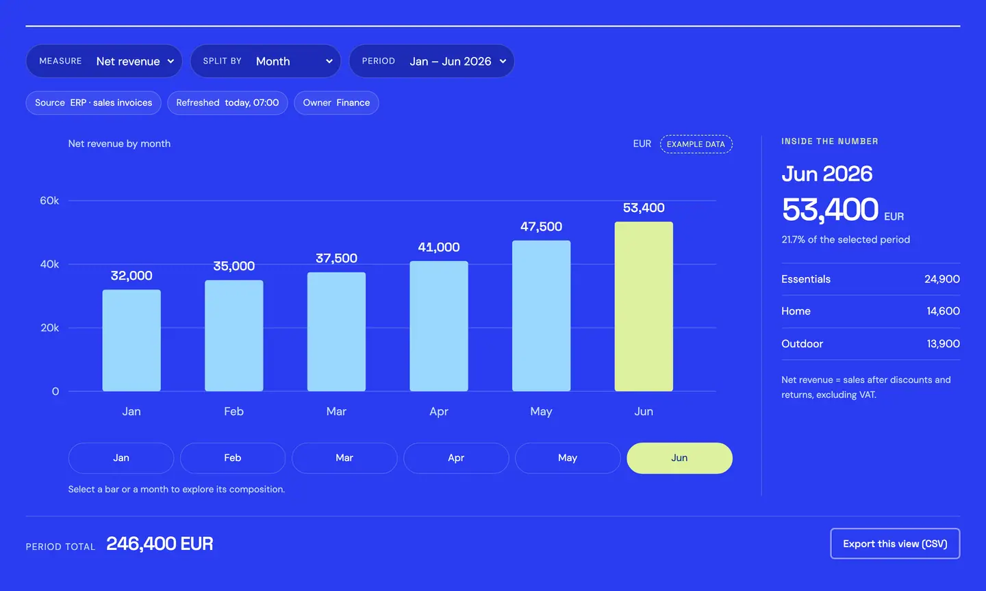Screen dimensions: 986x591
Task: Click the Essentials value 24,900
Action: pyautogui.click(x=942, y=279)
